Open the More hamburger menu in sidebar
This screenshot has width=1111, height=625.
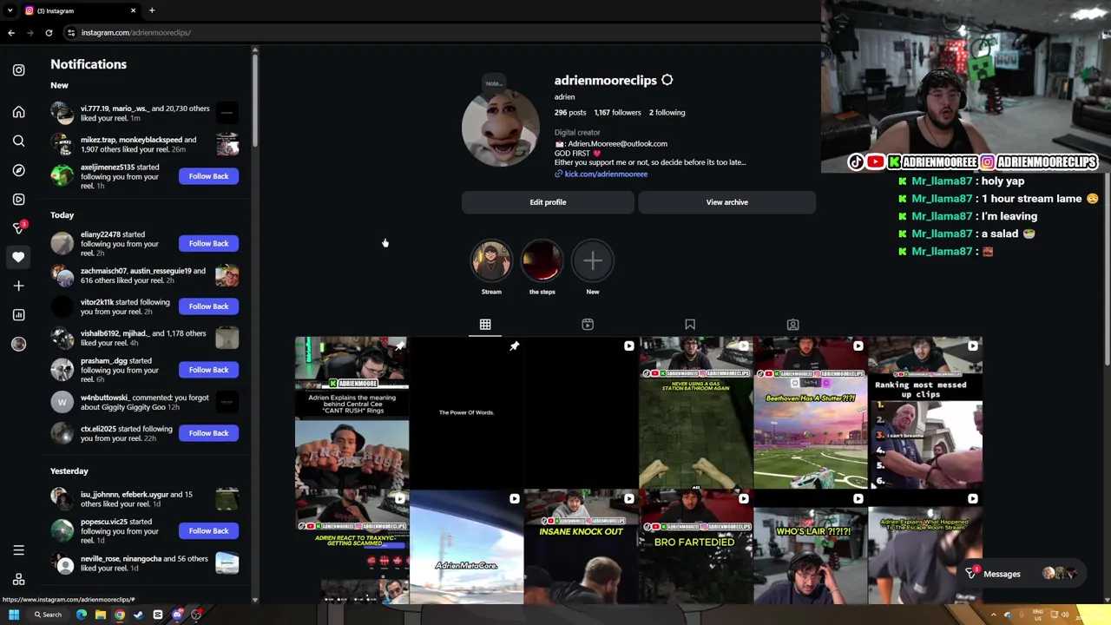tap(18, 550)
